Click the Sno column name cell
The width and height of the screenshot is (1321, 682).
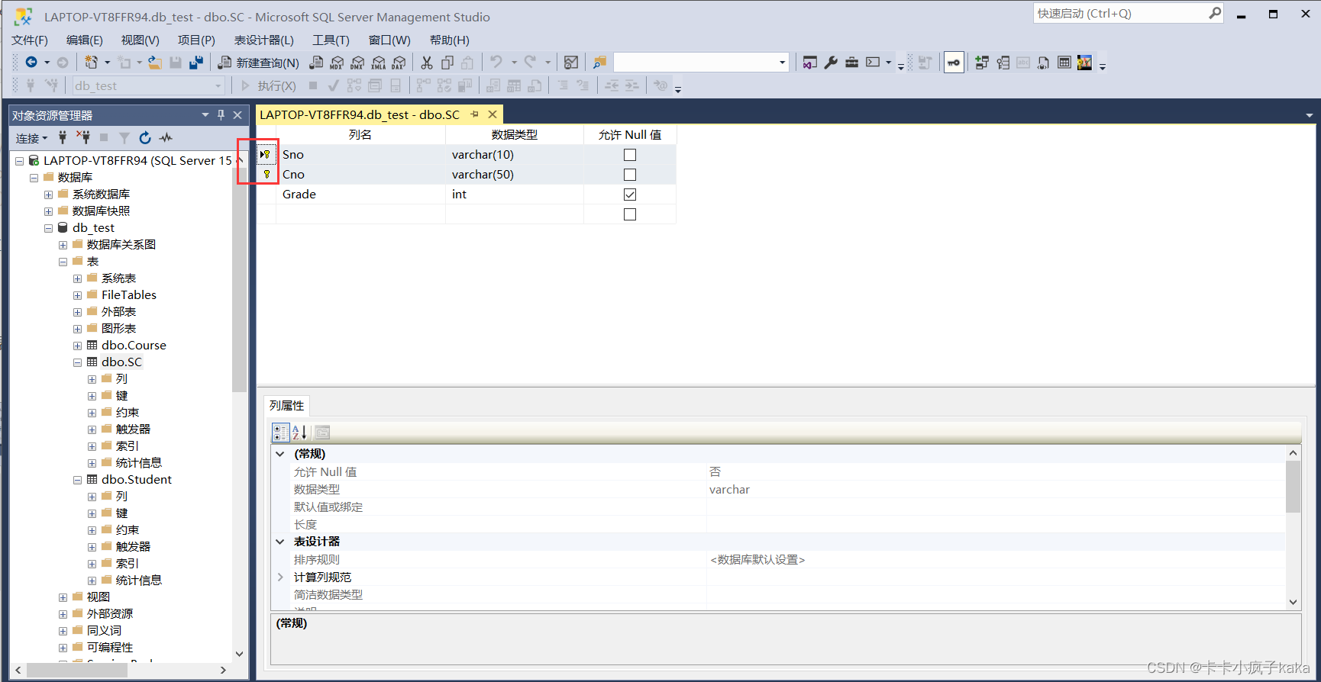coord(360,155)
